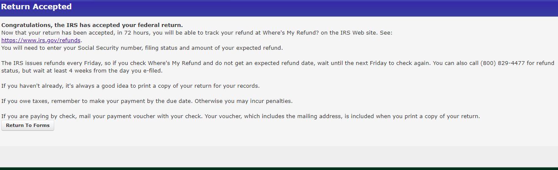Click the Return To Forms button
This screenshot has width=558, height=170.
tap(28, 126)
